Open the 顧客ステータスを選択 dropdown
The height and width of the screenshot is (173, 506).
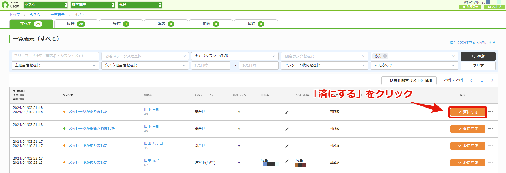(x=145, y=56)
